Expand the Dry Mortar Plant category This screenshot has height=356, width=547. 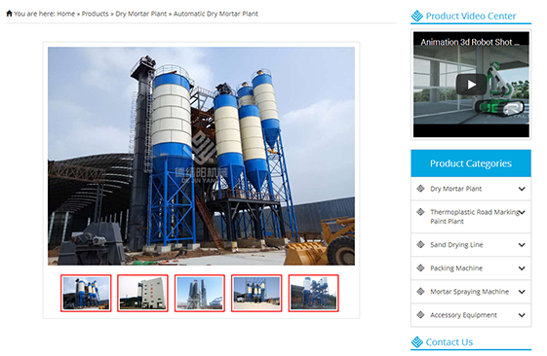click(x=522, y=189)
